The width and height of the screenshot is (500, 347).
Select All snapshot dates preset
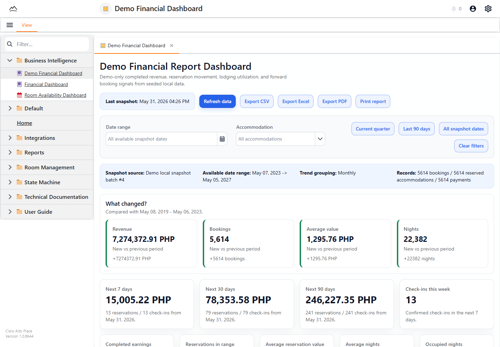click(464, 129)
